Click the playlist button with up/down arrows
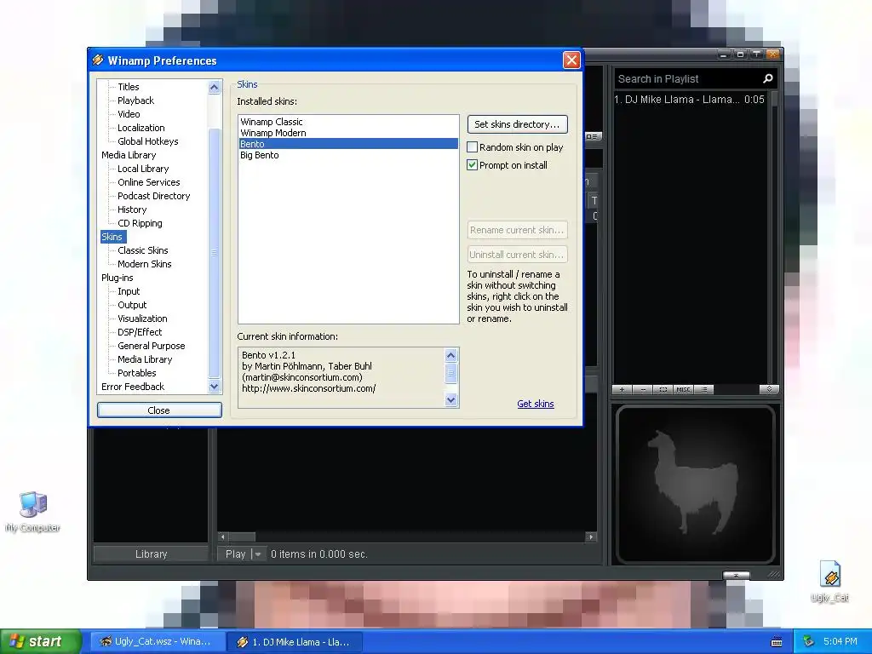Image resolution: width=872 pixels, height=654 pixels. (769, 389)
